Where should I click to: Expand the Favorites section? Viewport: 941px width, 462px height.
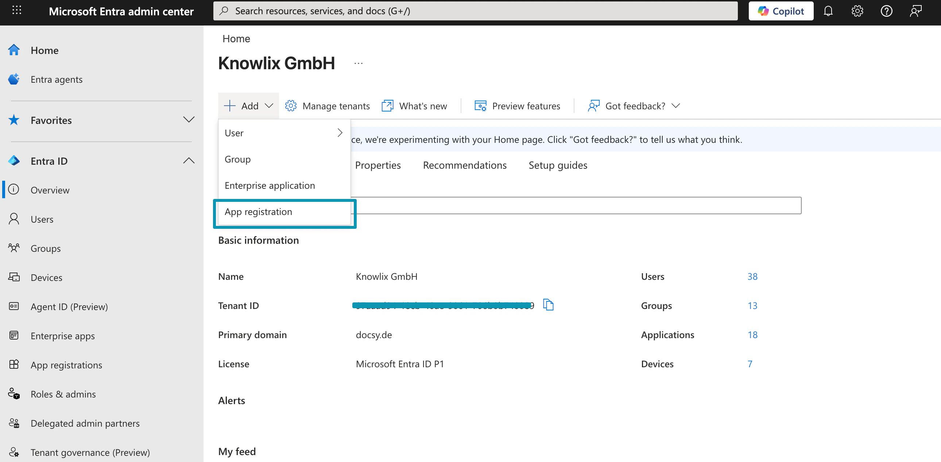click(x=189, y=120)
